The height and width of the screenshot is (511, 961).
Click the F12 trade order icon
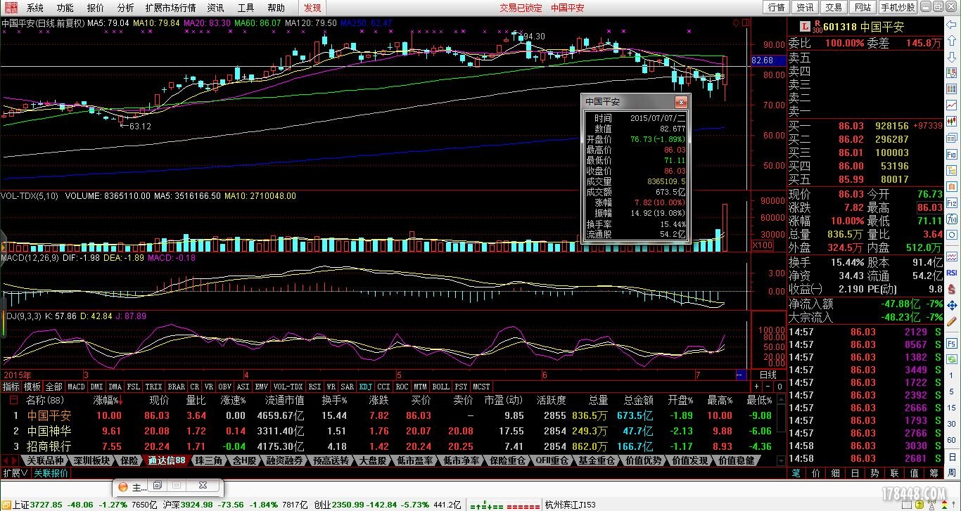(x=950, y=203)
